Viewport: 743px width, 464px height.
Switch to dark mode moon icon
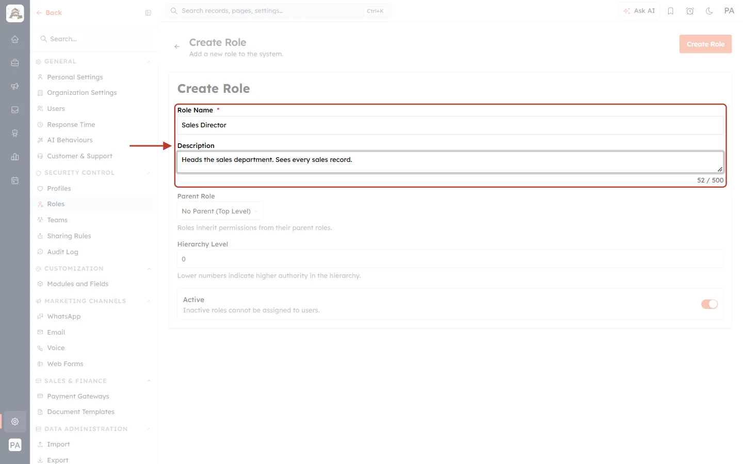[709, 11]
